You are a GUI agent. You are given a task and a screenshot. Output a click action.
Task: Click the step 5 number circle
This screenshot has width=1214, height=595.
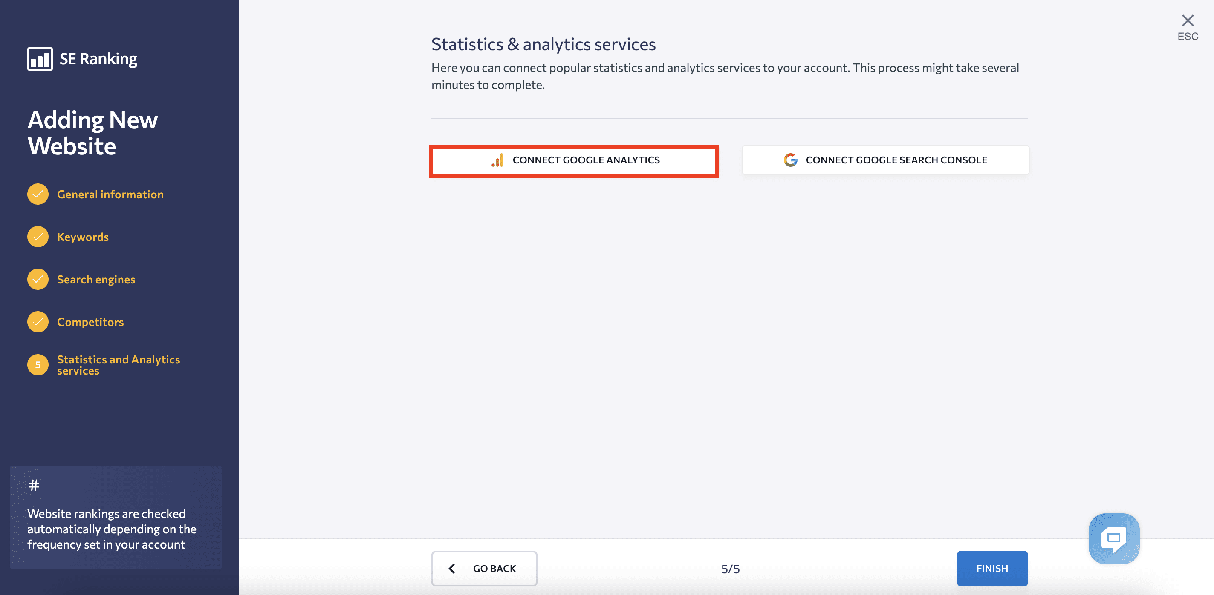(x=38, y=365)
